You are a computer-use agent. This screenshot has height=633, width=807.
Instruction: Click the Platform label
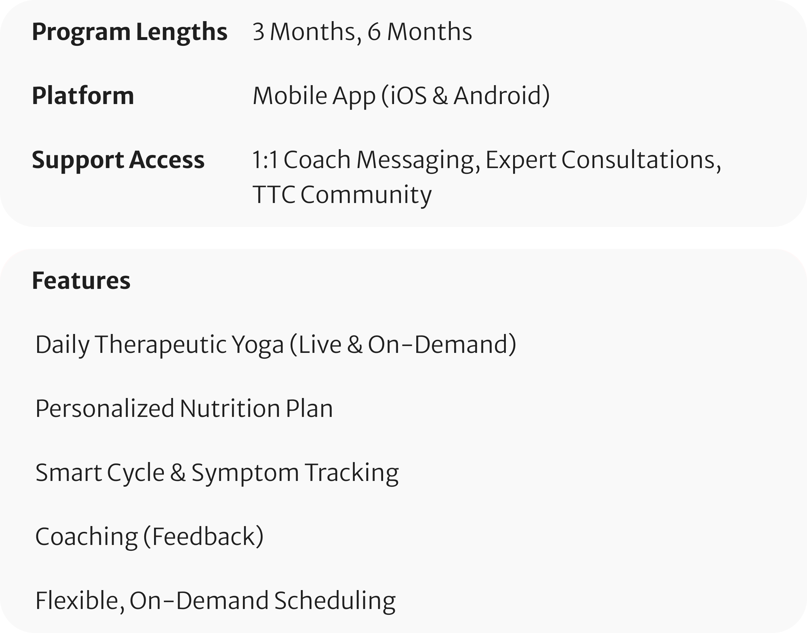pyautogui.click(x=83, y=96)
